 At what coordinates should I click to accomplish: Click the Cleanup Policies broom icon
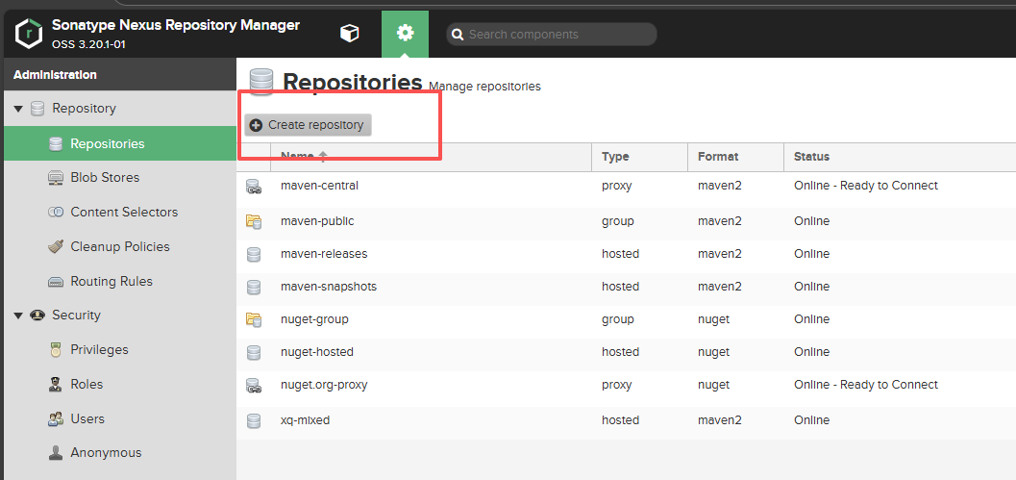coord(56,246)
